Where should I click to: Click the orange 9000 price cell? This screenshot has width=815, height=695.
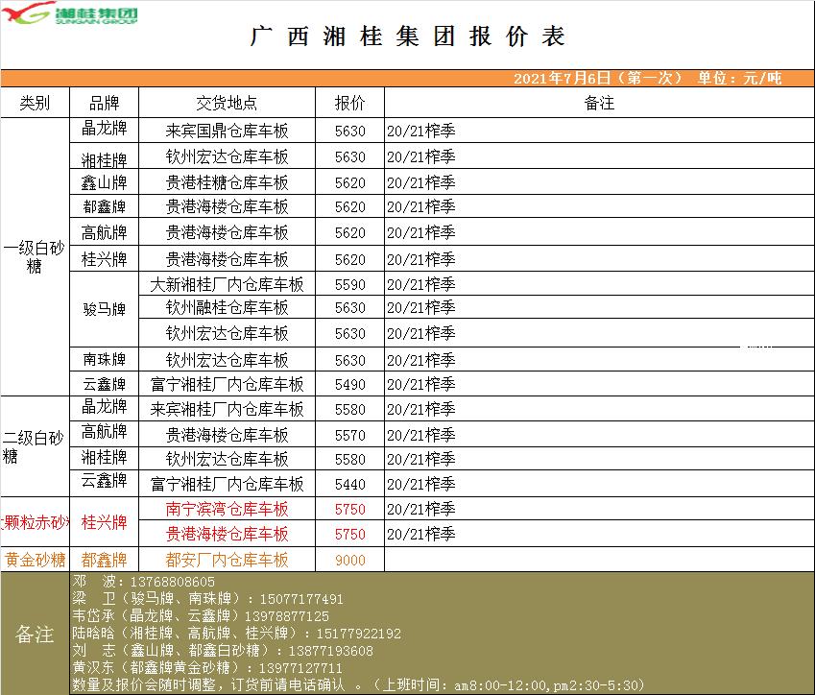[349, 560]
